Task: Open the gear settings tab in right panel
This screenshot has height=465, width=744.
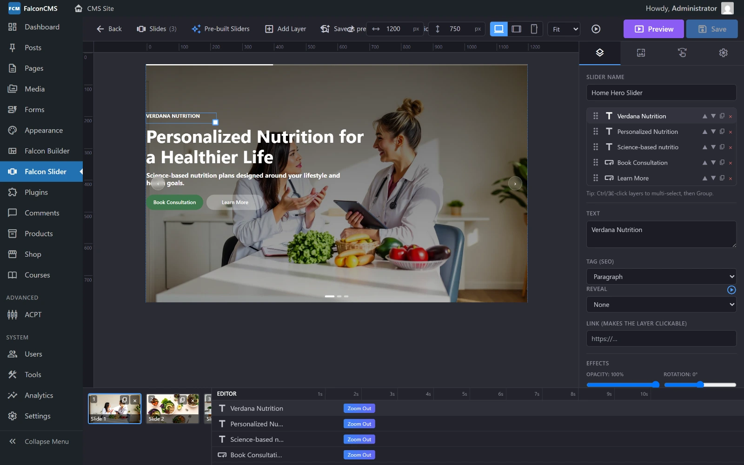Action: [x=723, y=53]
